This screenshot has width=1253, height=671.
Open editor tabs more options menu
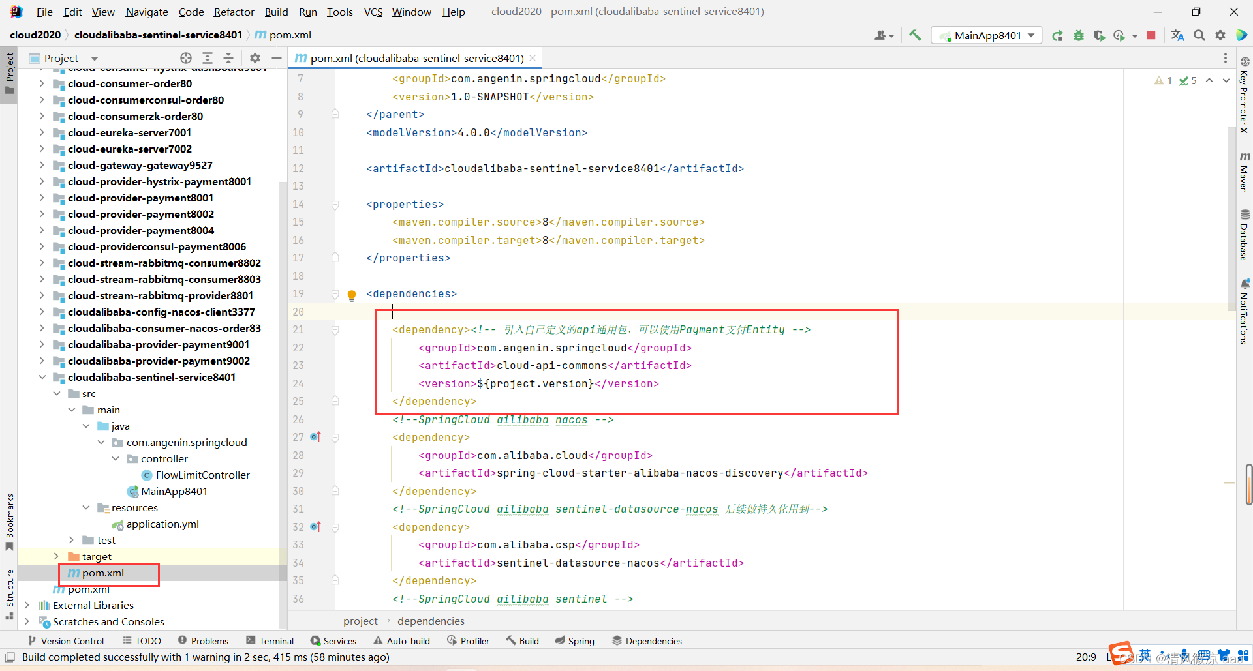click(x=1226, y=58)
